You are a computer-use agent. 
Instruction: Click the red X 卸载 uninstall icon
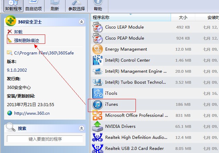[10, 32]
